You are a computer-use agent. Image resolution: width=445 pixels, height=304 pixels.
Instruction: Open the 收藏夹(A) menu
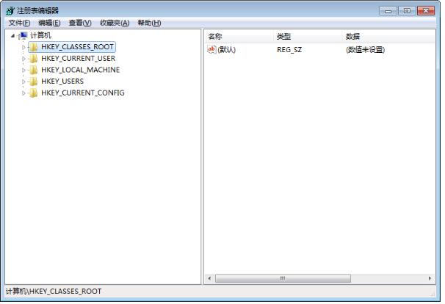tap(115, 23)
